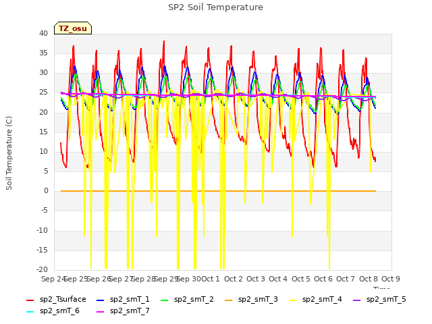
Task: Toggle the sp2_smT_2 legend entry
Action: coord(187,300)
